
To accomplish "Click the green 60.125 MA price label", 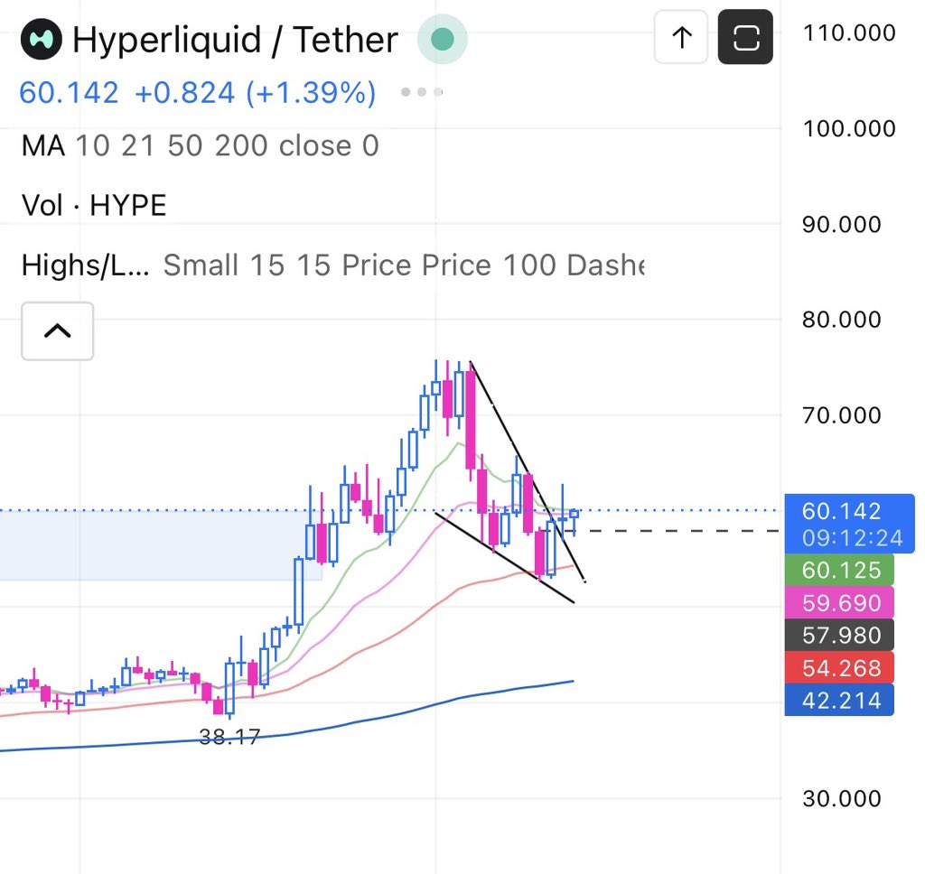I will coord(839,570).
